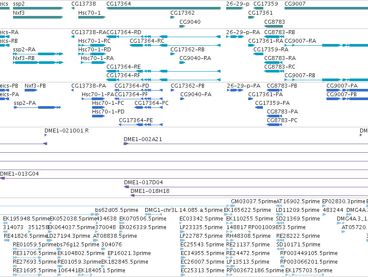Click protein CG17364-PD
This screenshot has height=277, width=368.
(138, 90)
